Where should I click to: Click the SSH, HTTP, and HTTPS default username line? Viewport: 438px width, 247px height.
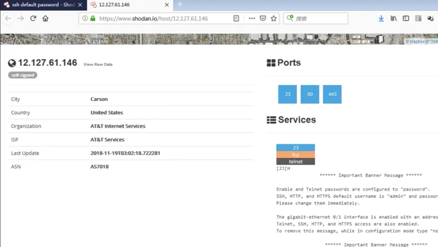pos(357,196)
